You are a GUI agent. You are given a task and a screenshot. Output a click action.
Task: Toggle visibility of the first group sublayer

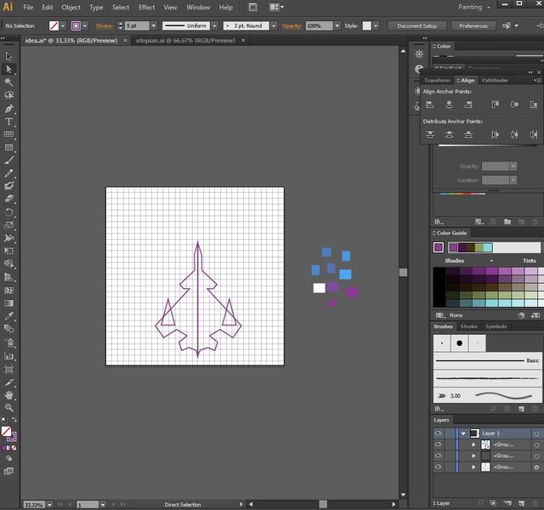[x=439, y=445]
